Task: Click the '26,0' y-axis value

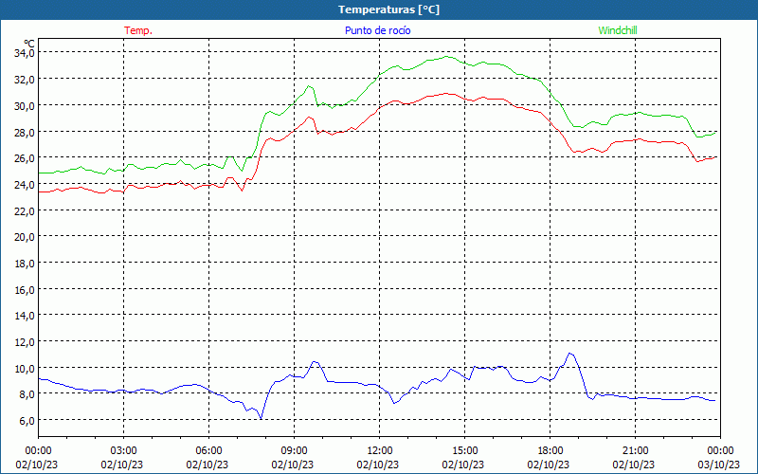Action: point(25,158)
